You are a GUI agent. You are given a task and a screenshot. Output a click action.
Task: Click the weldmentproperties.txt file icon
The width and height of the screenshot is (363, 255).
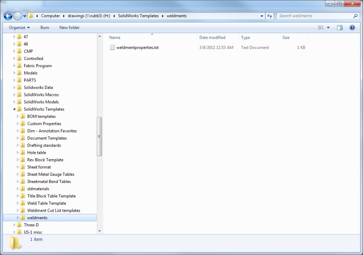[x=112, y=48]
